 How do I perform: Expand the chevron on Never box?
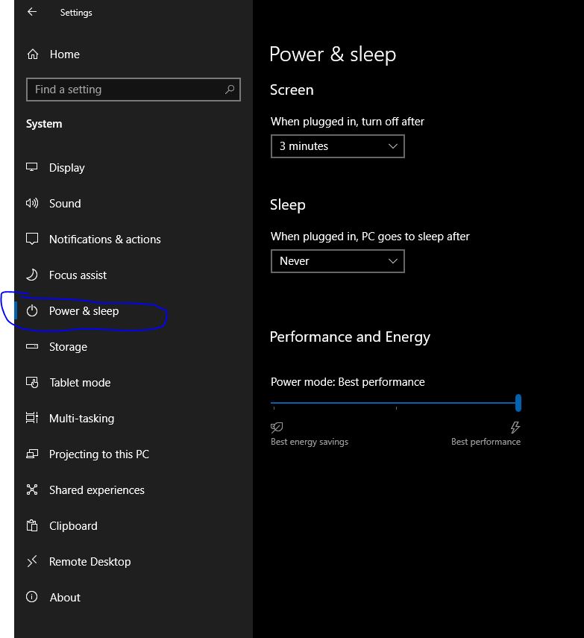tap(392, 261)
